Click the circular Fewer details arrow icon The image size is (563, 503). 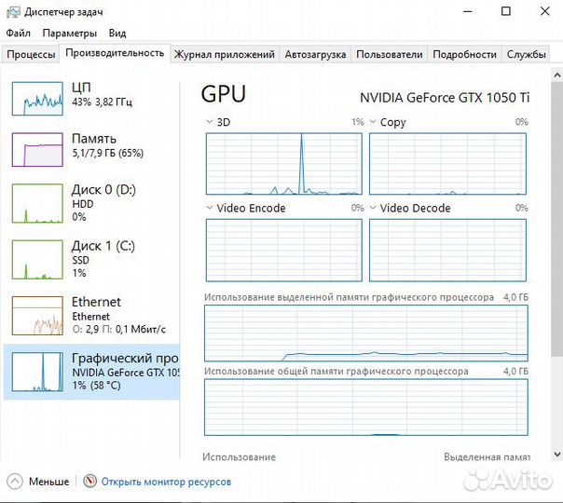point(14,482)
